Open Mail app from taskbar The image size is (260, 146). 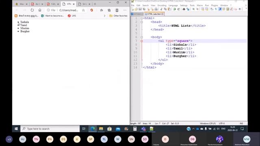pyautogui.click(x=118, y=129)
